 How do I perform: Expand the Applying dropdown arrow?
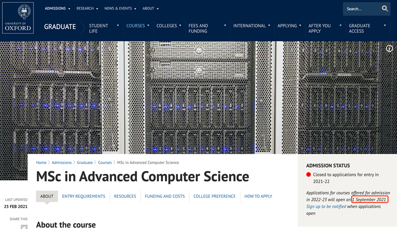click(300, 25)
